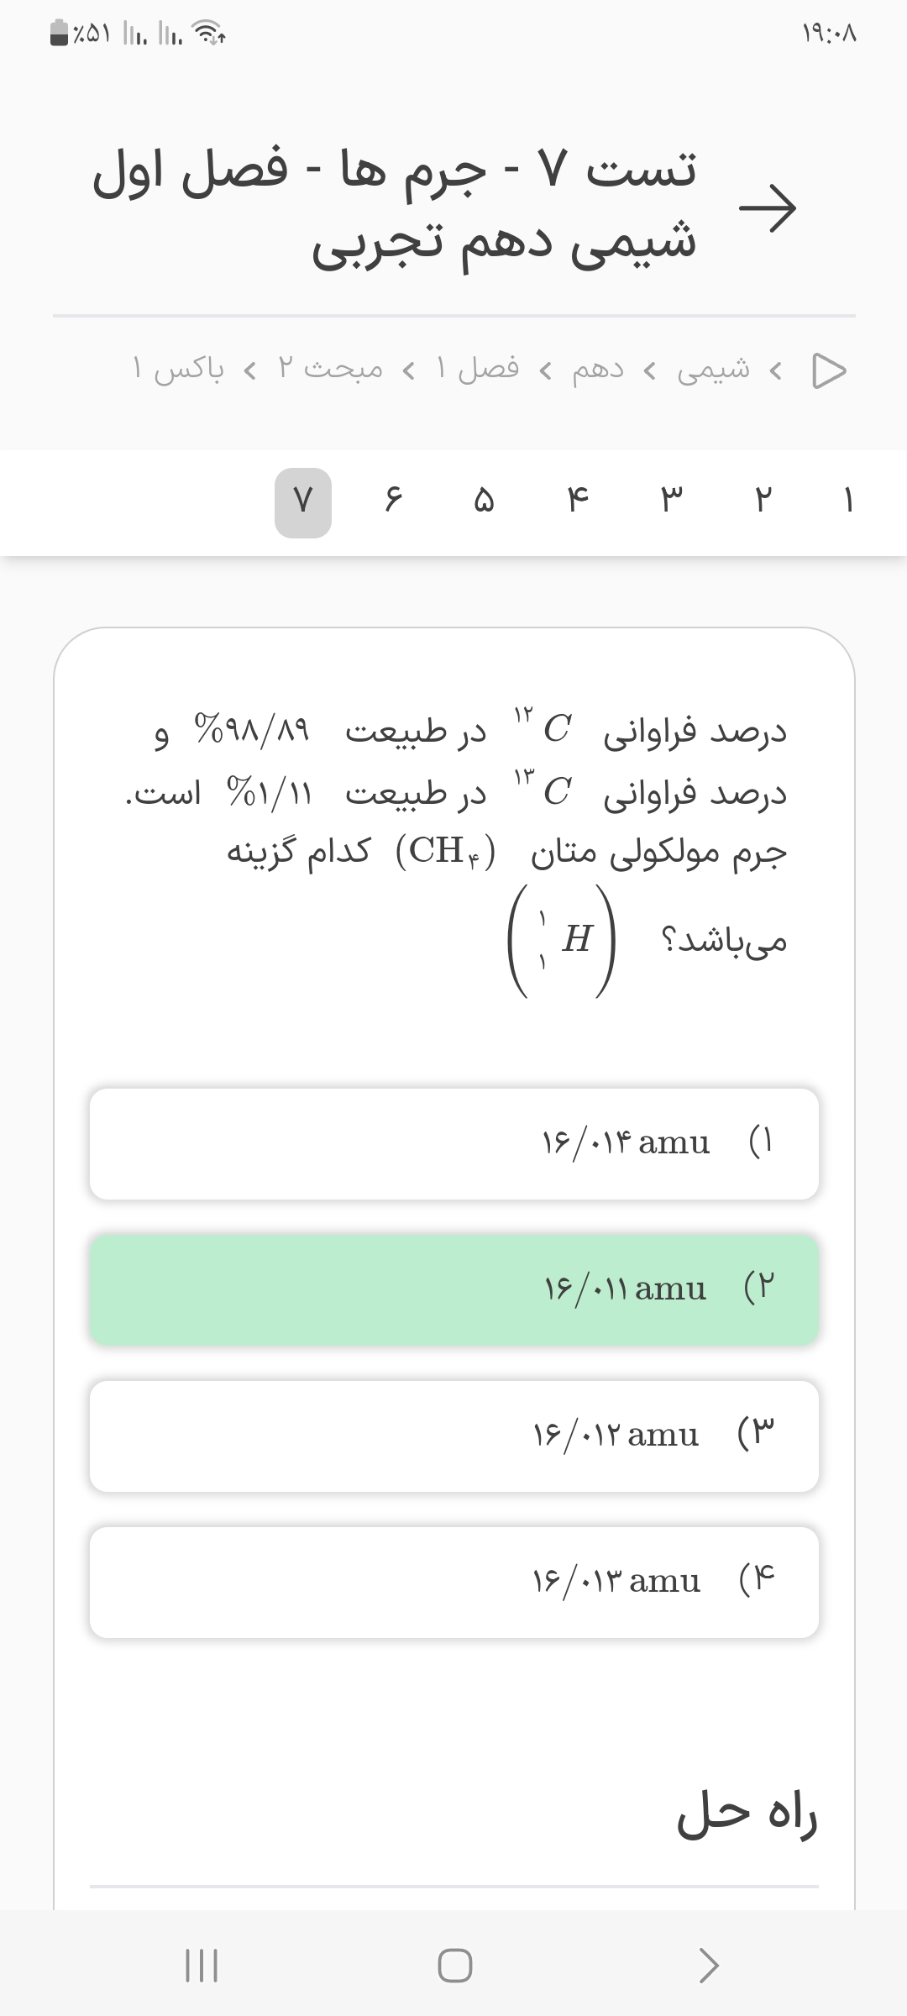Tap the back arrow beside the title
The image size is (907, 2016).
click(x=767, y=207)
